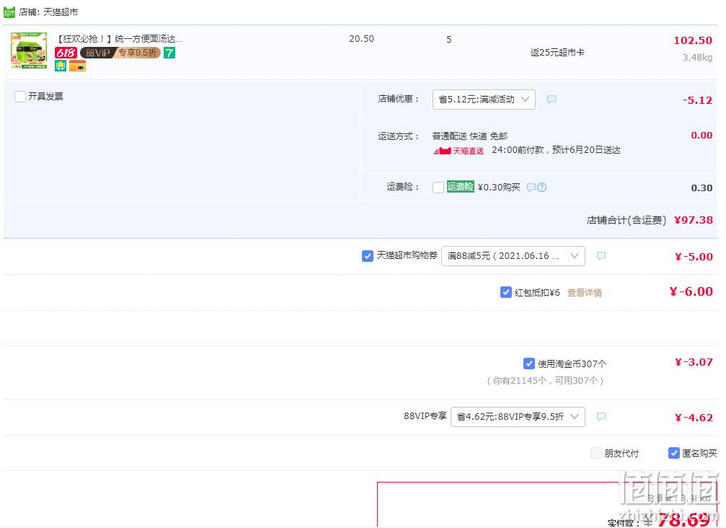Click the store discount amount -5.12
This screenshot has height=528, width=726.
click(697, 100)
